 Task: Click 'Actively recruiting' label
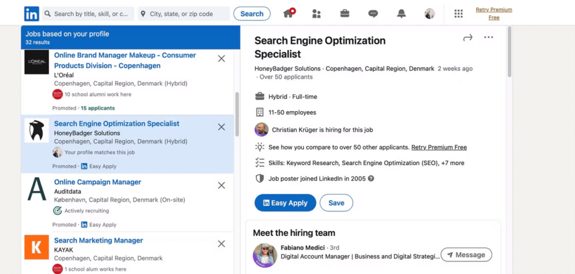pos(86,211)
